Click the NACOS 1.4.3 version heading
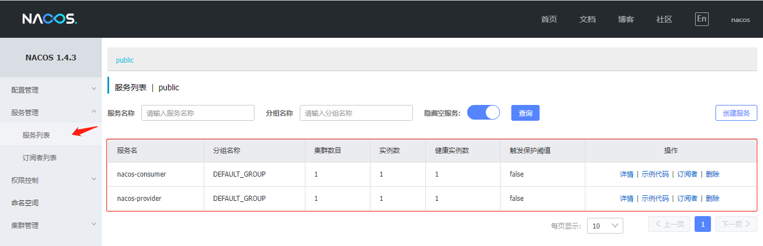 (x=51, y=58)
